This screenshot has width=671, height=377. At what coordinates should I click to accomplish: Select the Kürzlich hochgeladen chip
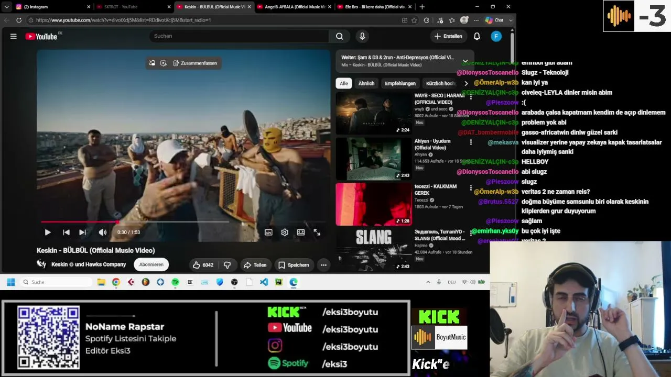[440, 83]
